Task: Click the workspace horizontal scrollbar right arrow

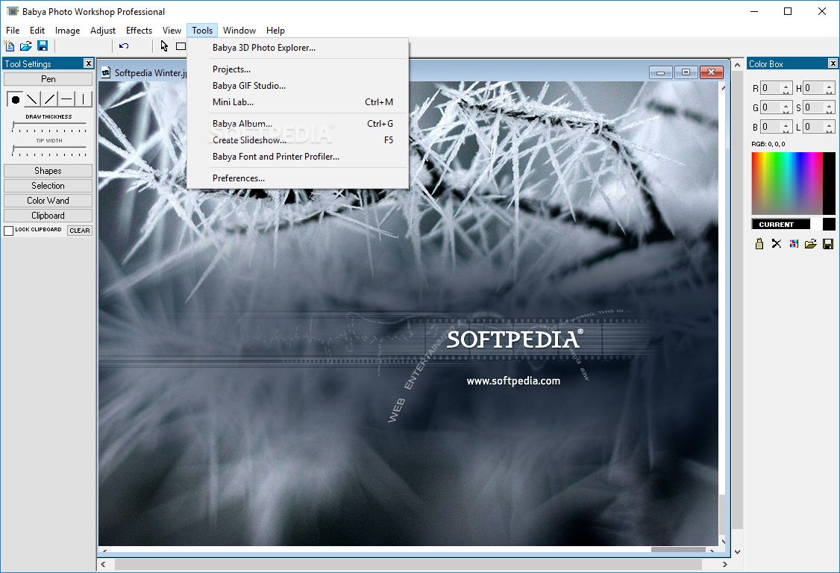Action: [x=724, y=565]
